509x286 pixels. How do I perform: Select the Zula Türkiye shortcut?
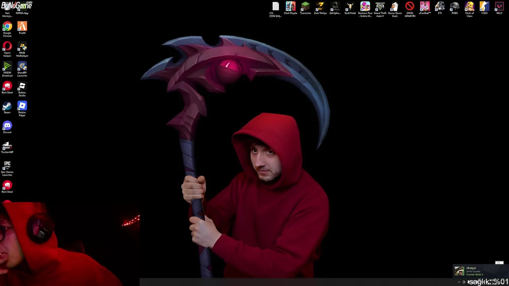coord(320,8)
